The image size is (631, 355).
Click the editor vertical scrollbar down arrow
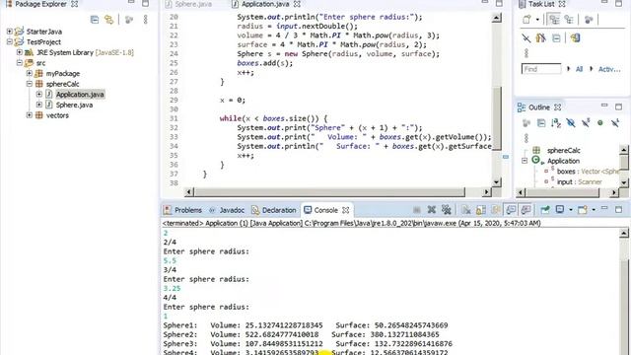(x=497, y=181)
